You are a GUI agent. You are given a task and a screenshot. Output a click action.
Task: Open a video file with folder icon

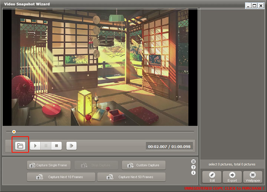pyautogui.click(x=20, y=146)
